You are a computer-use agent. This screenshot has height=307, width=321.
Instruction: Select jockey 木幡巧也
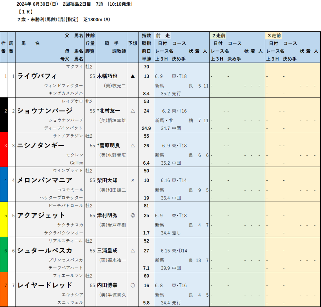point(107,76)
